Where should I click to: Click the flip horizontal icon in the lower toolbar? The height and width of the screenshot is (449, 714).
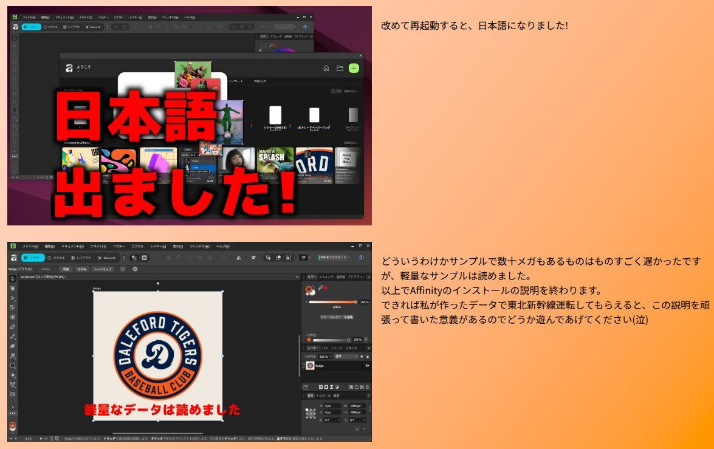pyautogui.click(x=239, y=258)
